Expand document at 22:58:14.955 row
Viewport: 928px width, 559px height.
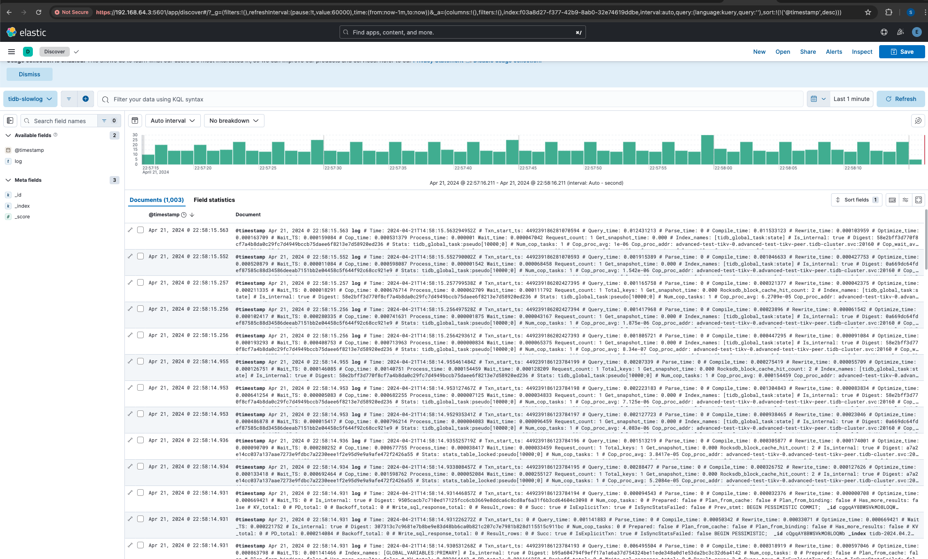coord(130,361)
